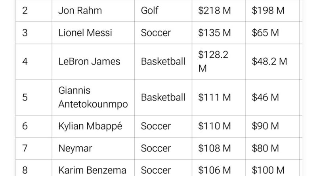Click the $48.2 M cell
317x176 pixels.
click(x=269, y=61)
